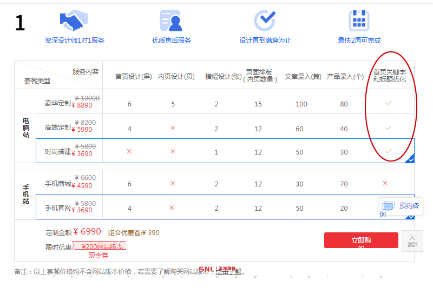The height and width of the screenshot is (288, 433).
Task: Click the handshake icon for 1对1 designer service
Action: 73,21
